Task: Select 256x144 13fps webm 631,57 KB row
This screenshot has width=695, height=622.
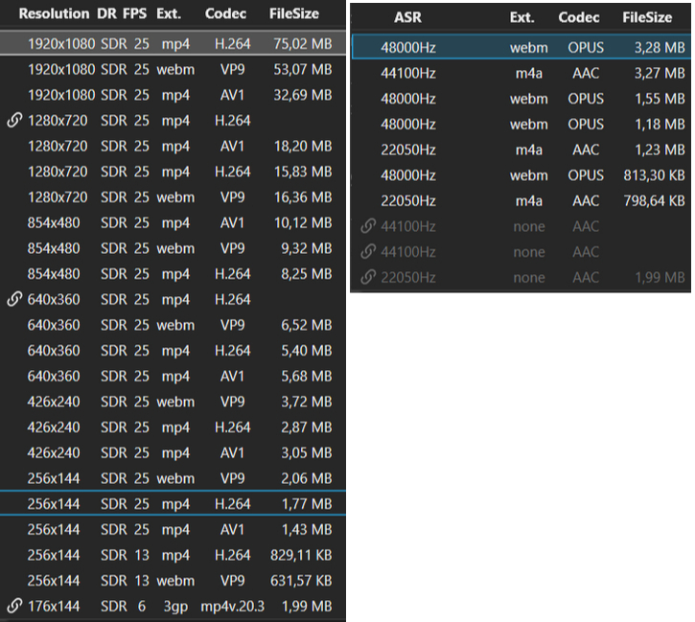Action: click(x=173, y=581)
